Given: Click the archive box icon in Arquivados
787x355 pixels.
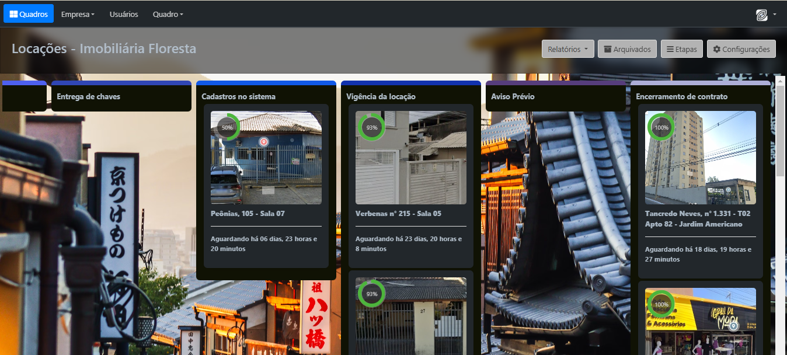Looking at the screenshot, I should click(608, 50).
